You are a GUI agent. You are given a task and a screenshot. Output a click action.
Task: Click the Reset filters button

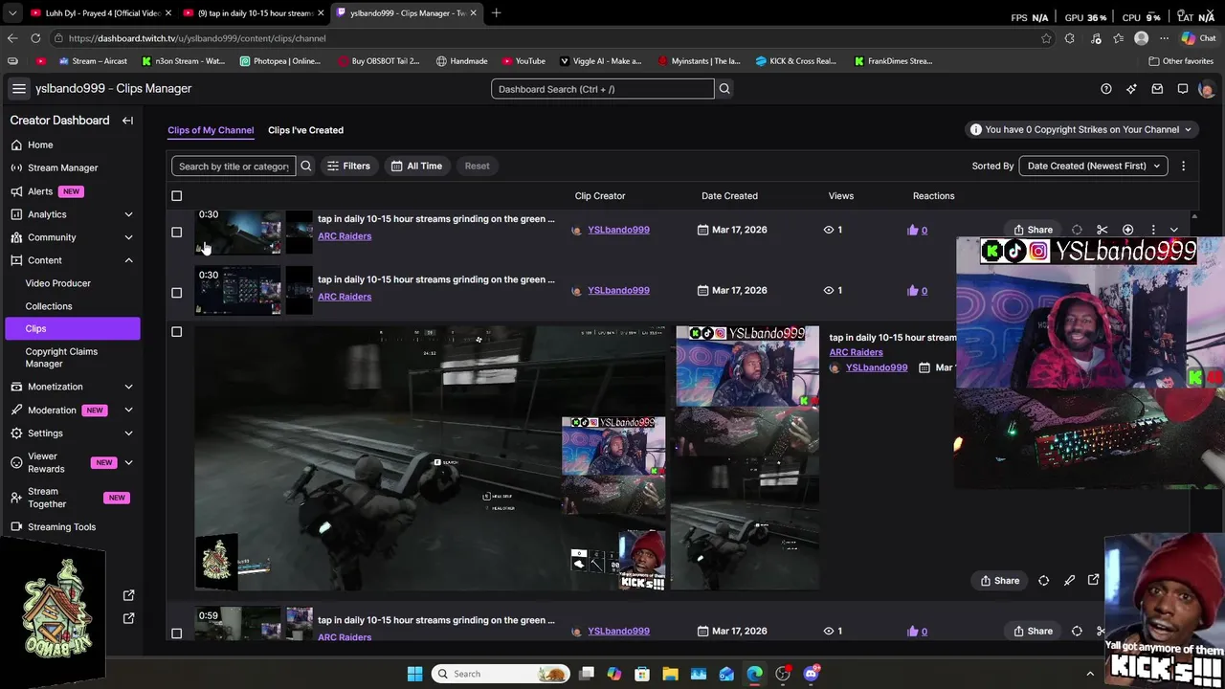click(x=477, y=166)
